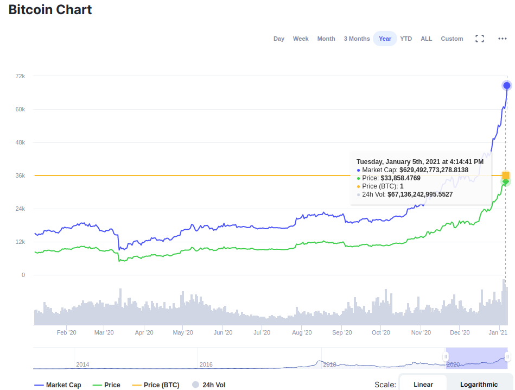Choose the 3 Months range

357,39
